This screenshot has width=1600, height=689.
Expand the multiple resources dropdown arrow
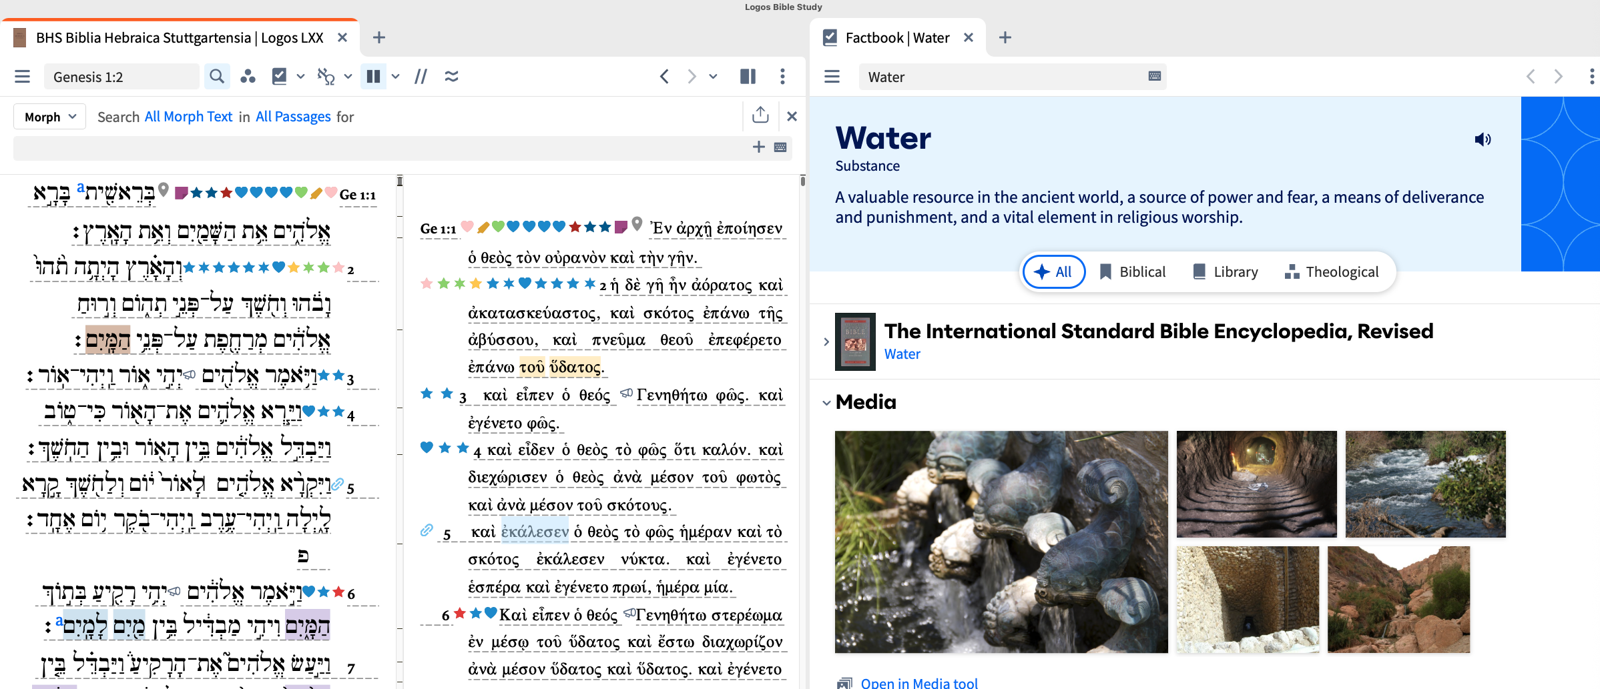(396, 77)
